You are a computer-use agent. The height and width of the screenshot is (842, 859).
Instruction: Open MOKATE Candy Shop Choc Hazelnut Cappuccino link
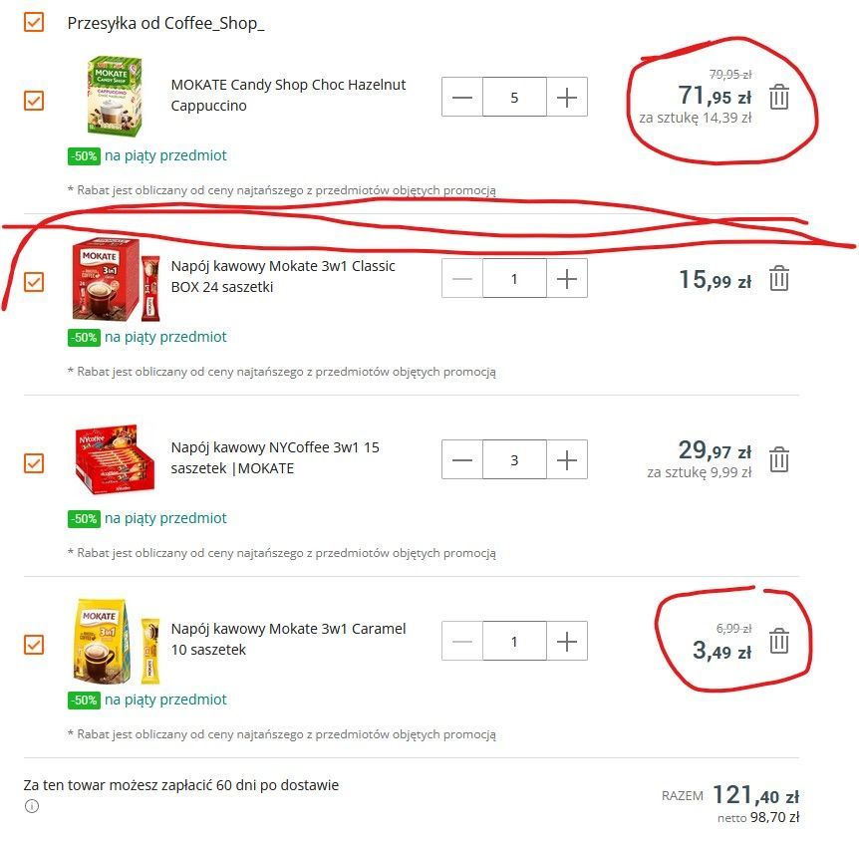288,96
